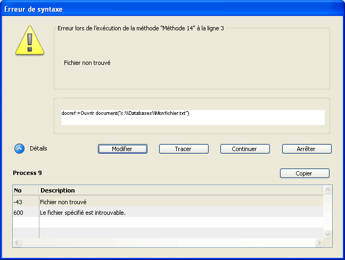Click the horizontal scrollbar right arrow

pos(319,242)
